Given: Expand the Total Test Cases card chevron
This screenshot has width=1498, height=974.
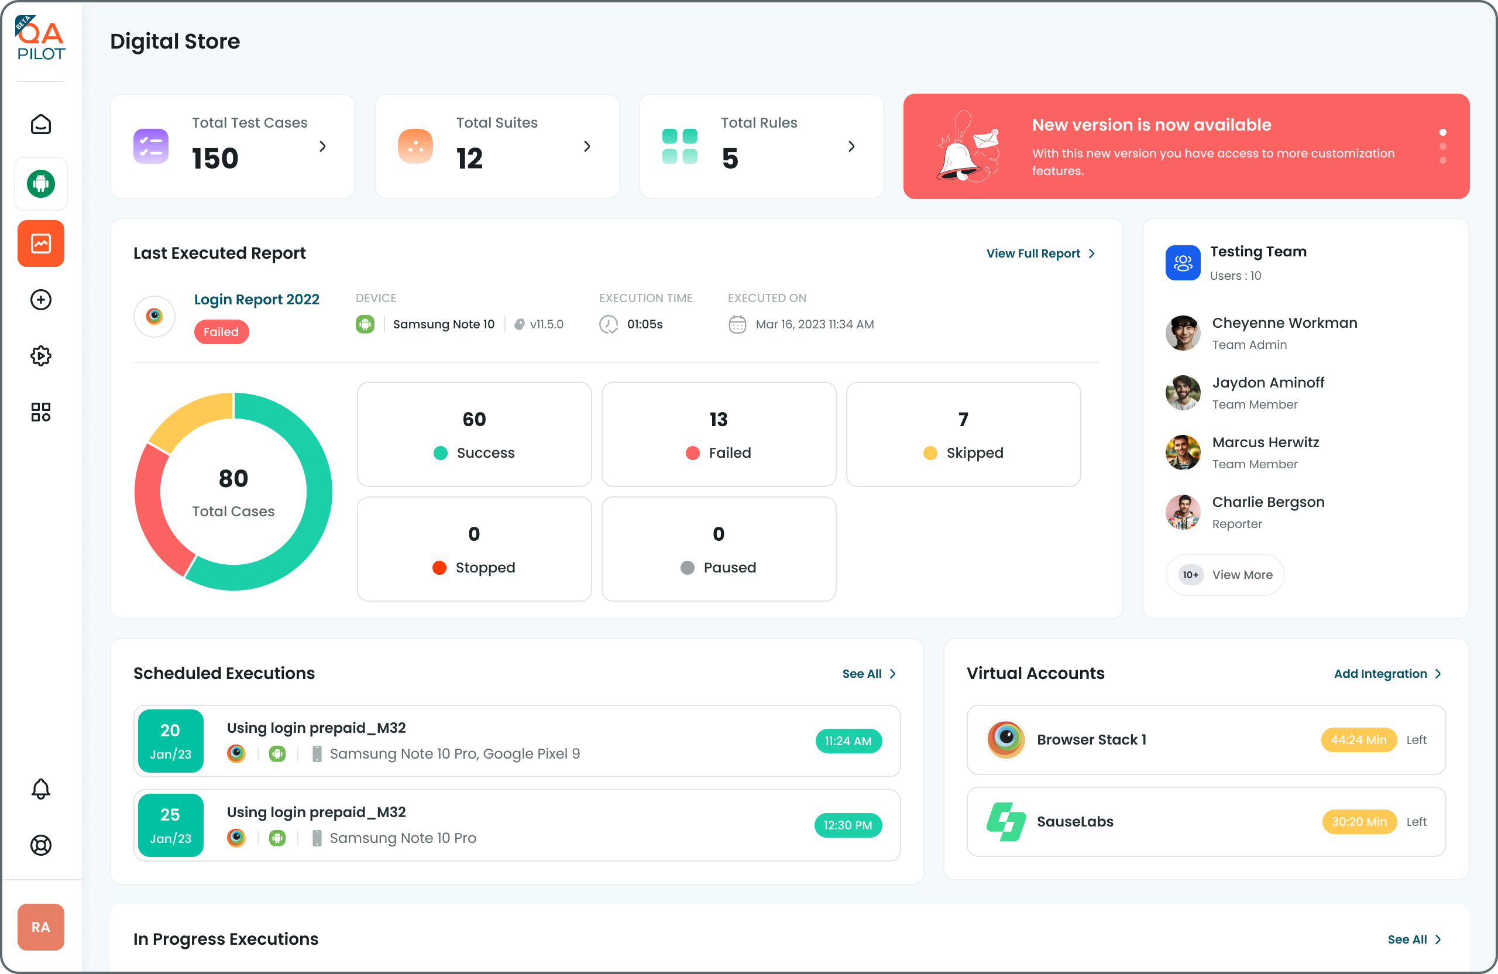Looking at the screenshot, I should click(x=323, y=147).
